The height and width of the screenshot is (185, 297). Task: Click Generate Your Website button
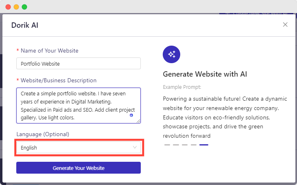(79, 168)
